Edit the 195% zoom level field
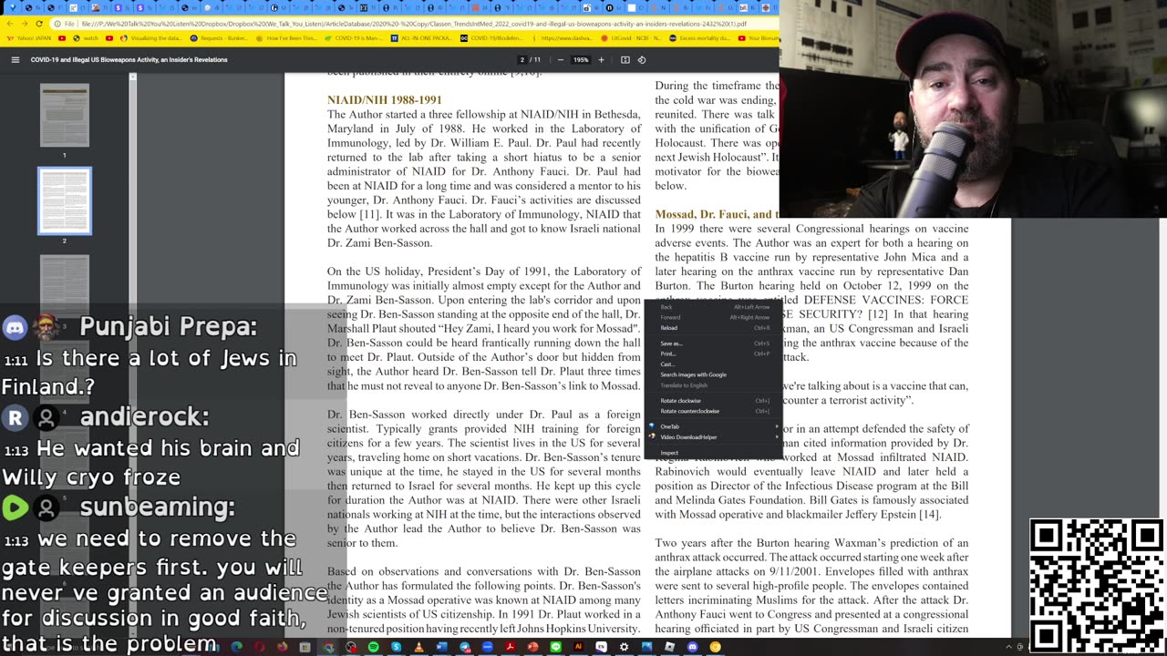This screenshot has width=1167, height=656. [581, 60]
